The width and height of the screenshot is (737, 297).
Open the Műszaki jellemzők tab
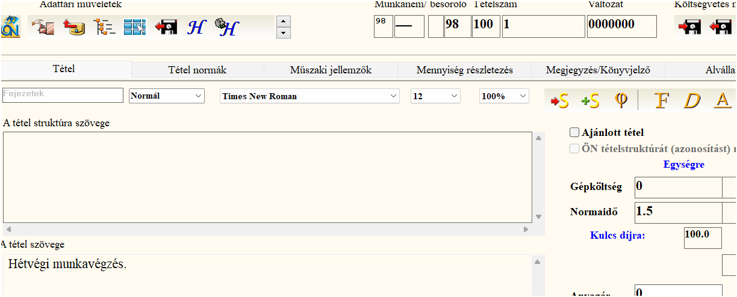pos(331,70)
